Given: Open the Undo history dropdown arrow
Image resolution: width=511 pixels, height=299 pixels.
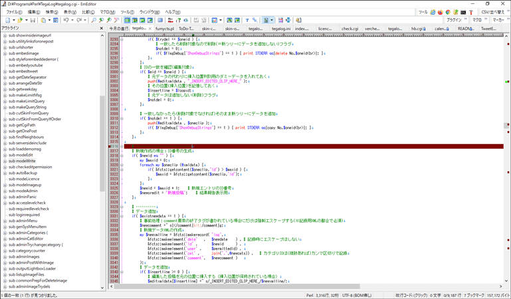Looking at the screenshot, I should [72, 20].
